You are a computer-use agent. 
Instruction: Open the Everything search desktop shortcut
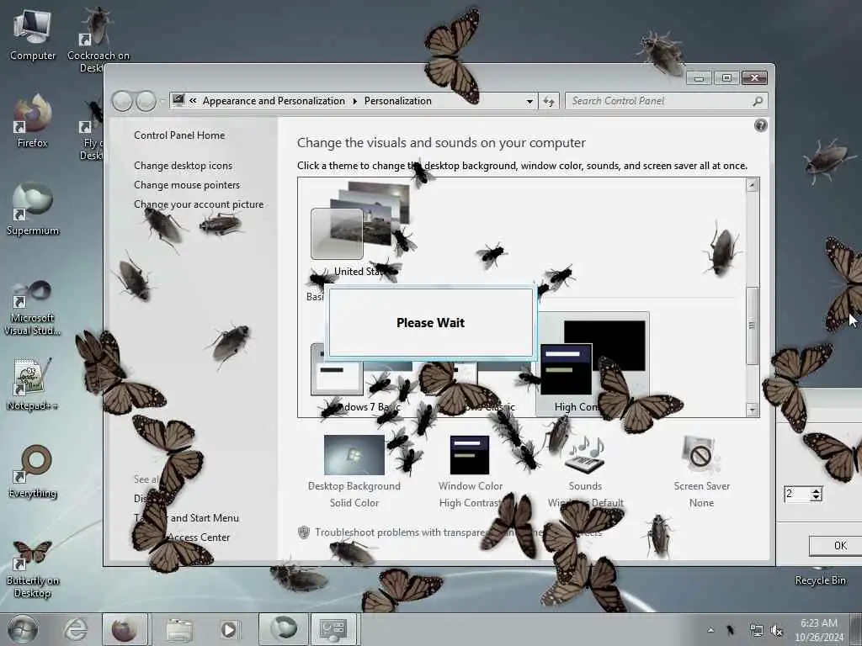tap(33, 471)
